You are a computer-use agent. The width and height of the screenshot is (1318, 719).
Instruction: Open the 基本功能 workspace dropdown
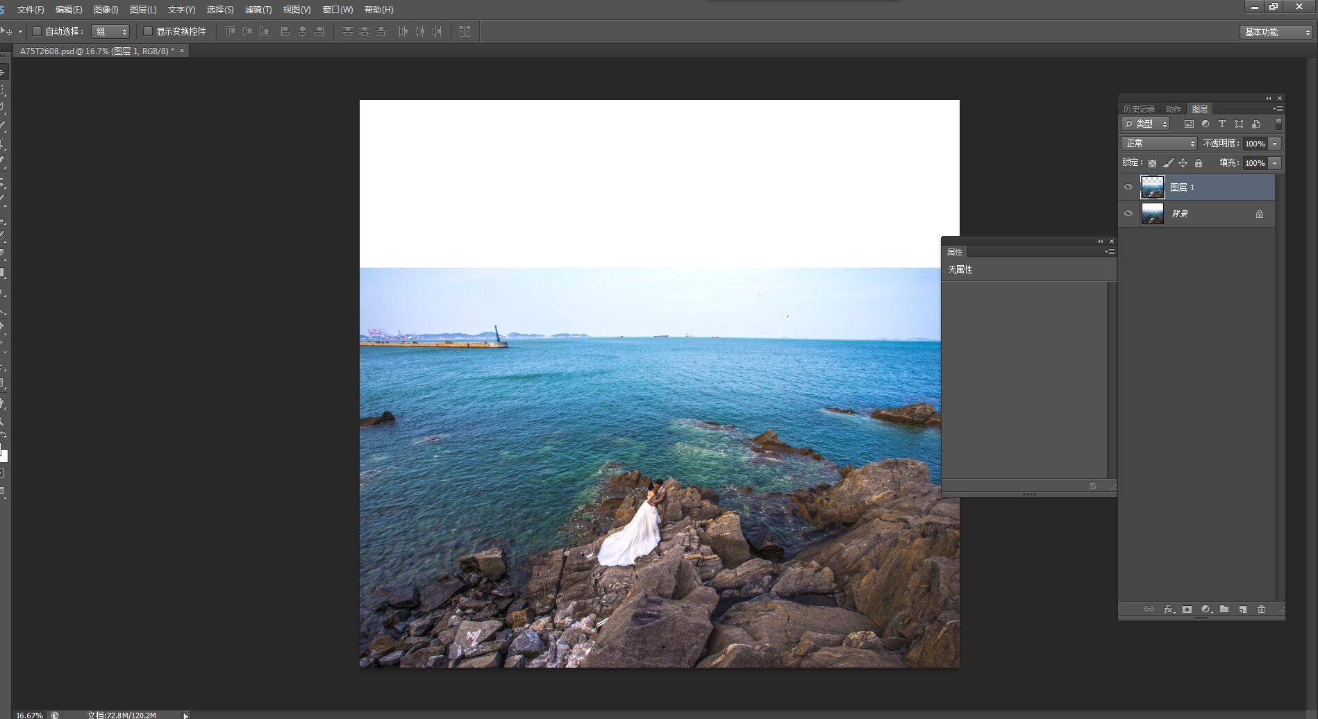tap(1276, 32)
